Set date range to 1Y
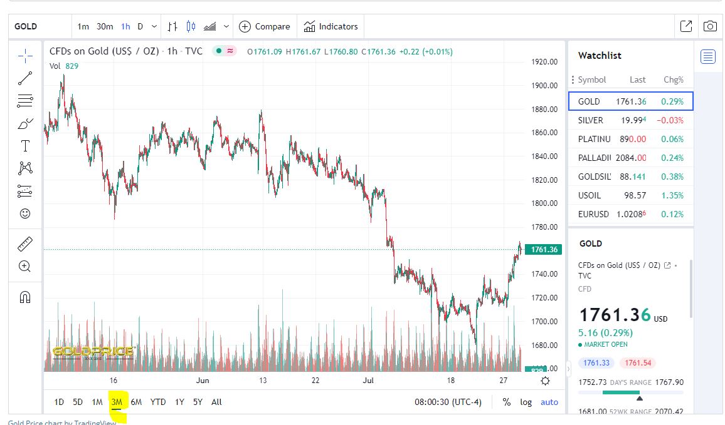Screen dimensions: 725x425 click(x=180, y=402)
